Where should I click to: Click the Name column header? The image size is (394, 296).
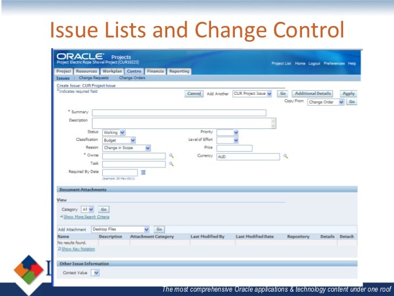click(x=63, y=236)
